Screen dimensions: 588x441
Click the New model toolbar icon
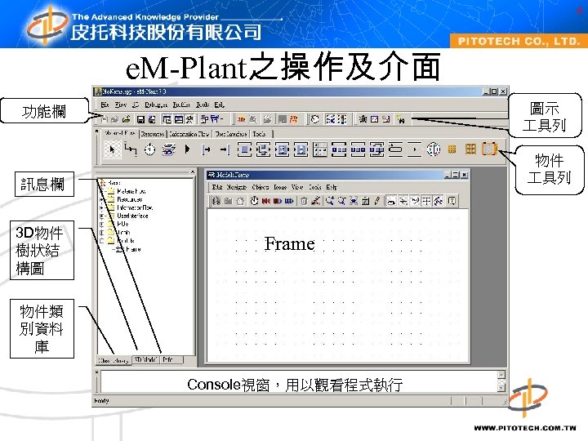click(x=105, y=119)
